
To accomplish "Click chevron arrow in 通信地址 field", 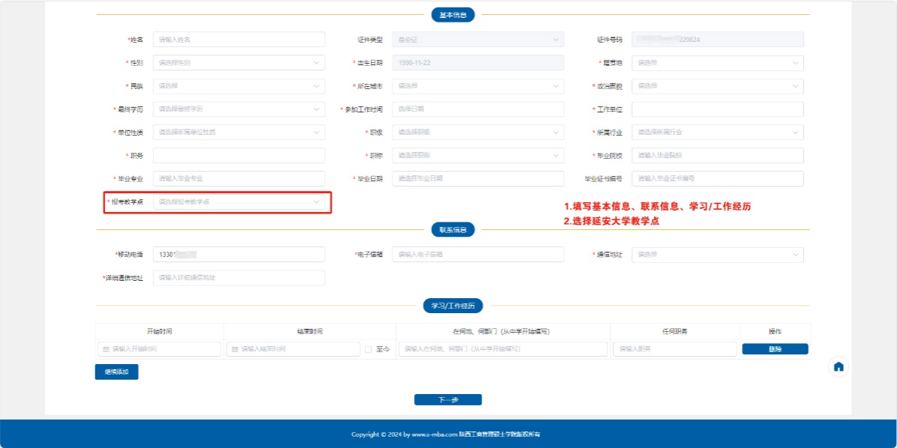I will tap(795, 255).
